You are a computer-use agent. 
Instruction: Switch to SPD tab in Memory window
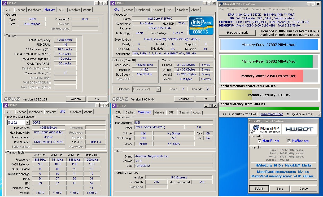click(62, 10)
